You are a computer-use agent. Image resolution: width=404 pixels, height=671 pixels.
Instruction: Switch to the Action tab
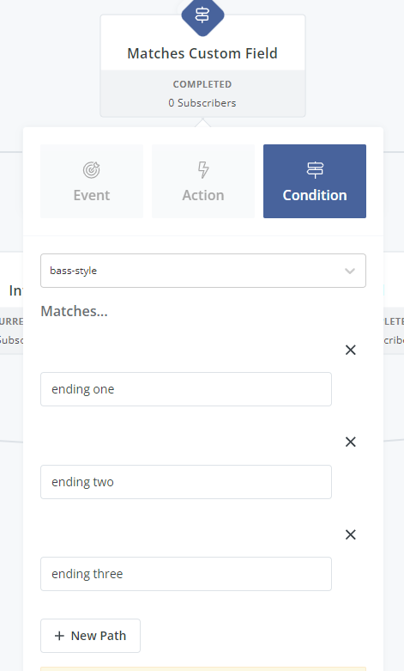click(203, 181)
